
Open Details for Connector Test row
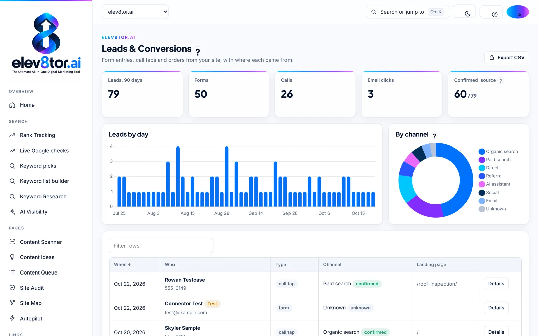click(x=496, y=308)
